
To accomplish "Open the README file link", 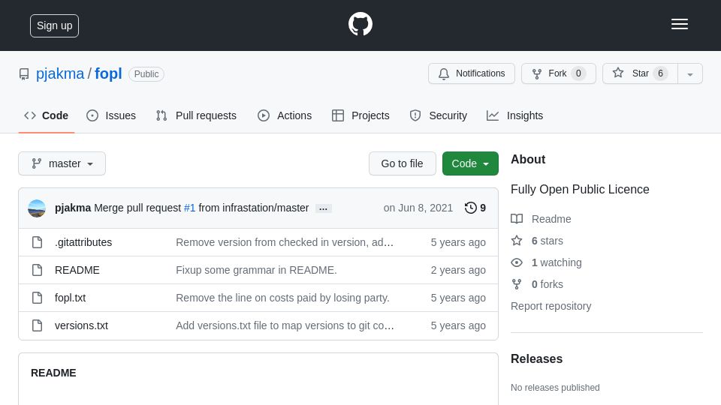I will click(x=77, y=270).
